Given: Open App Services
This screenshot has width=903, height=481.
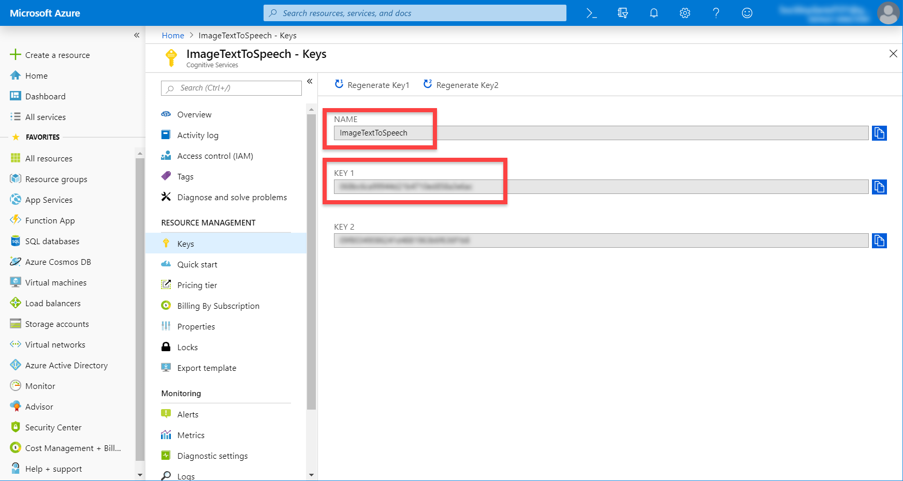Looking at the screenshot, I should click(x=41, y=200).
